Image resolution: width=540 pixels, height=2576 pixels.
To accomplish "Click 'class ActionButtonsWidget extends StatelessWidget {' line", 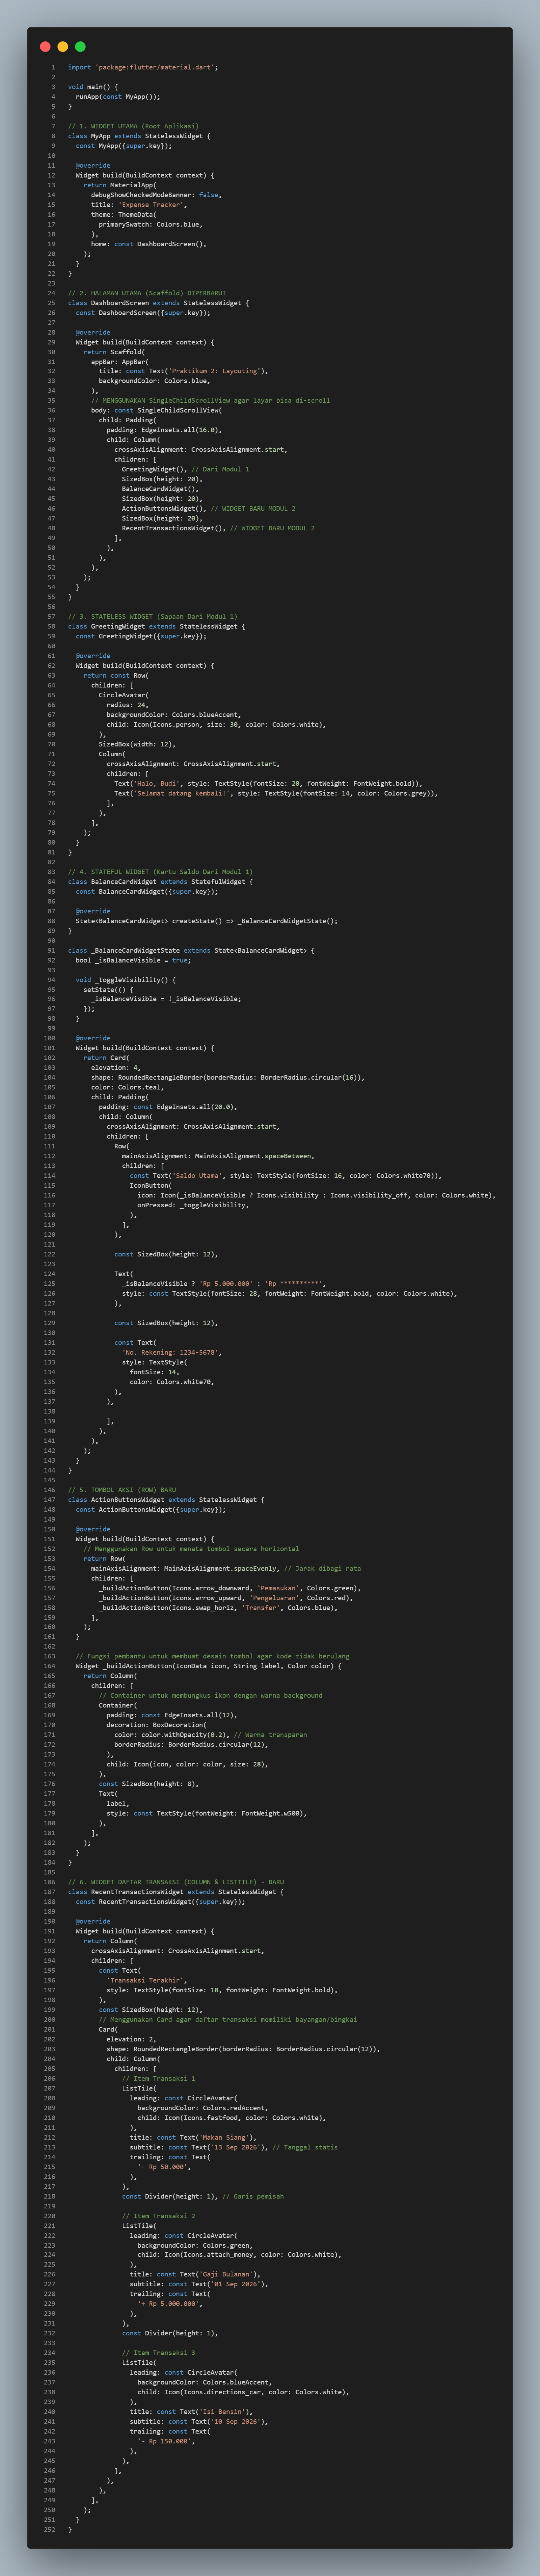I will click(x=166, y=1500).
